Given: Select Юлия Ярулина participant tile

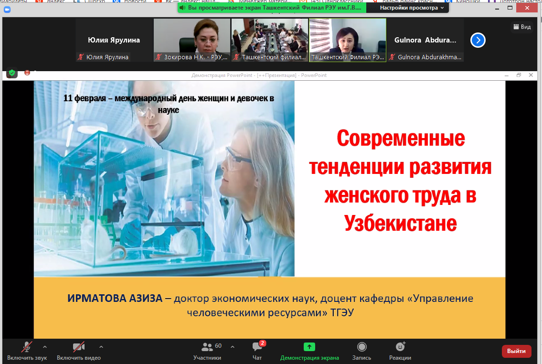Looking at the screenshot, I should [114, 40].
